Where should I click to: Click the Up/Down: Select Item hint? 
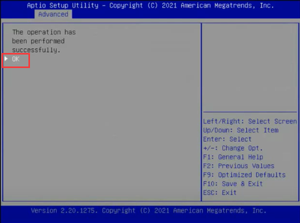(240, 130)
